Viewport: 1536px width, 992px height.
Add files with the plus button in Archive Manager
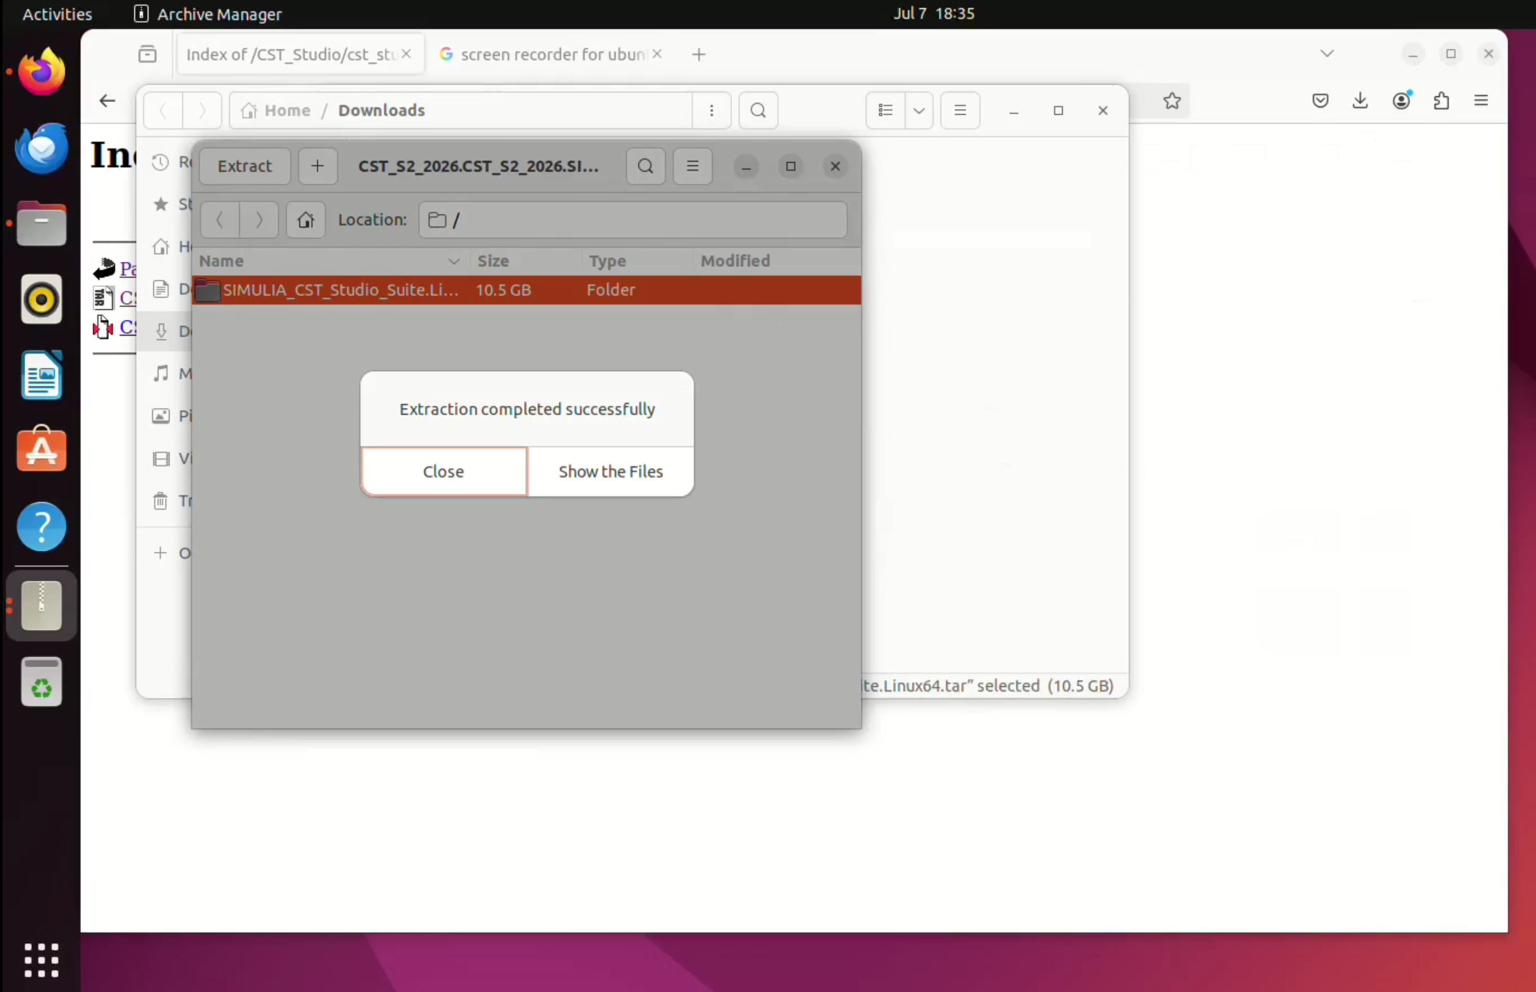[317, 166]
